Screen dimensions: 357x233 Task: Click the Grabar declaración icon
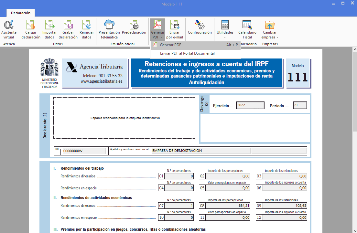(68, 25)
